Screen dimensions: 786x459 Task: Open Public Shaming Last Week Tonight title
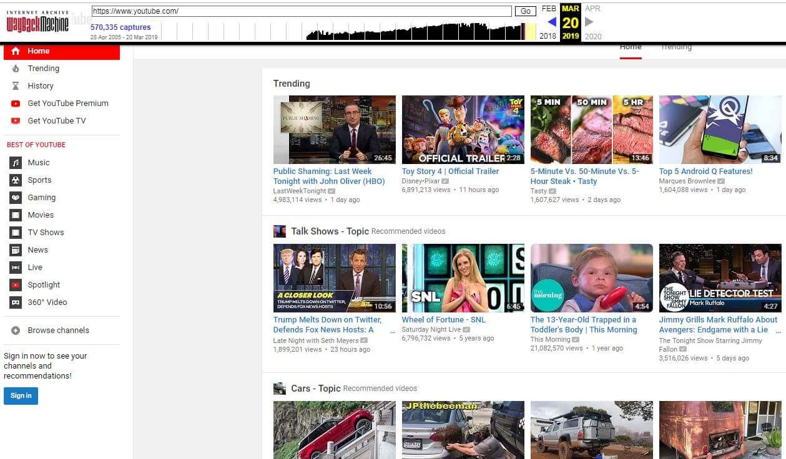(329, 176)
